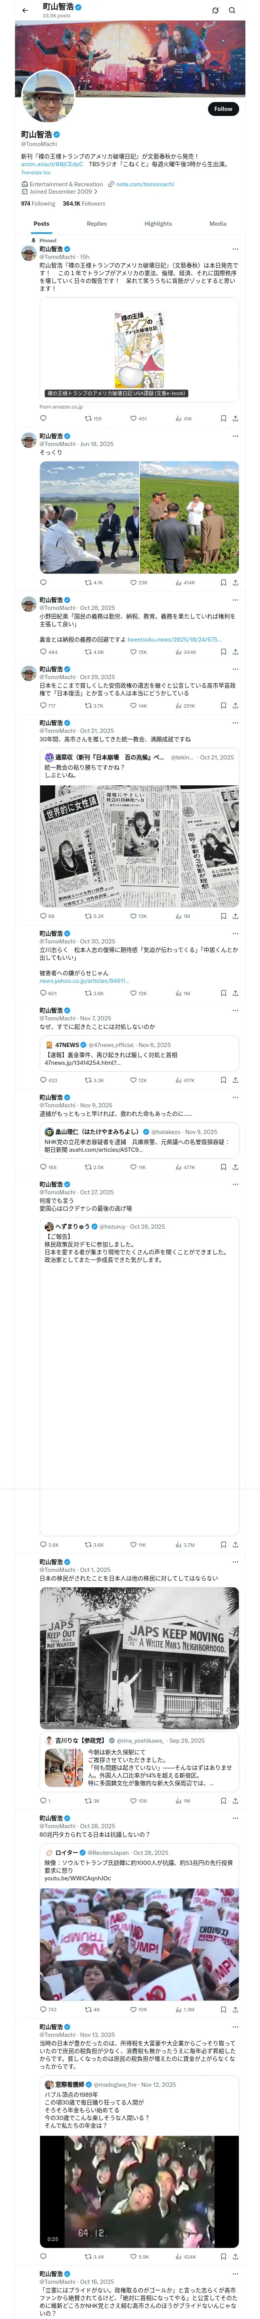Expand the Joined December 2009 chevron
Screen dimensions: 260x2319
96,192
